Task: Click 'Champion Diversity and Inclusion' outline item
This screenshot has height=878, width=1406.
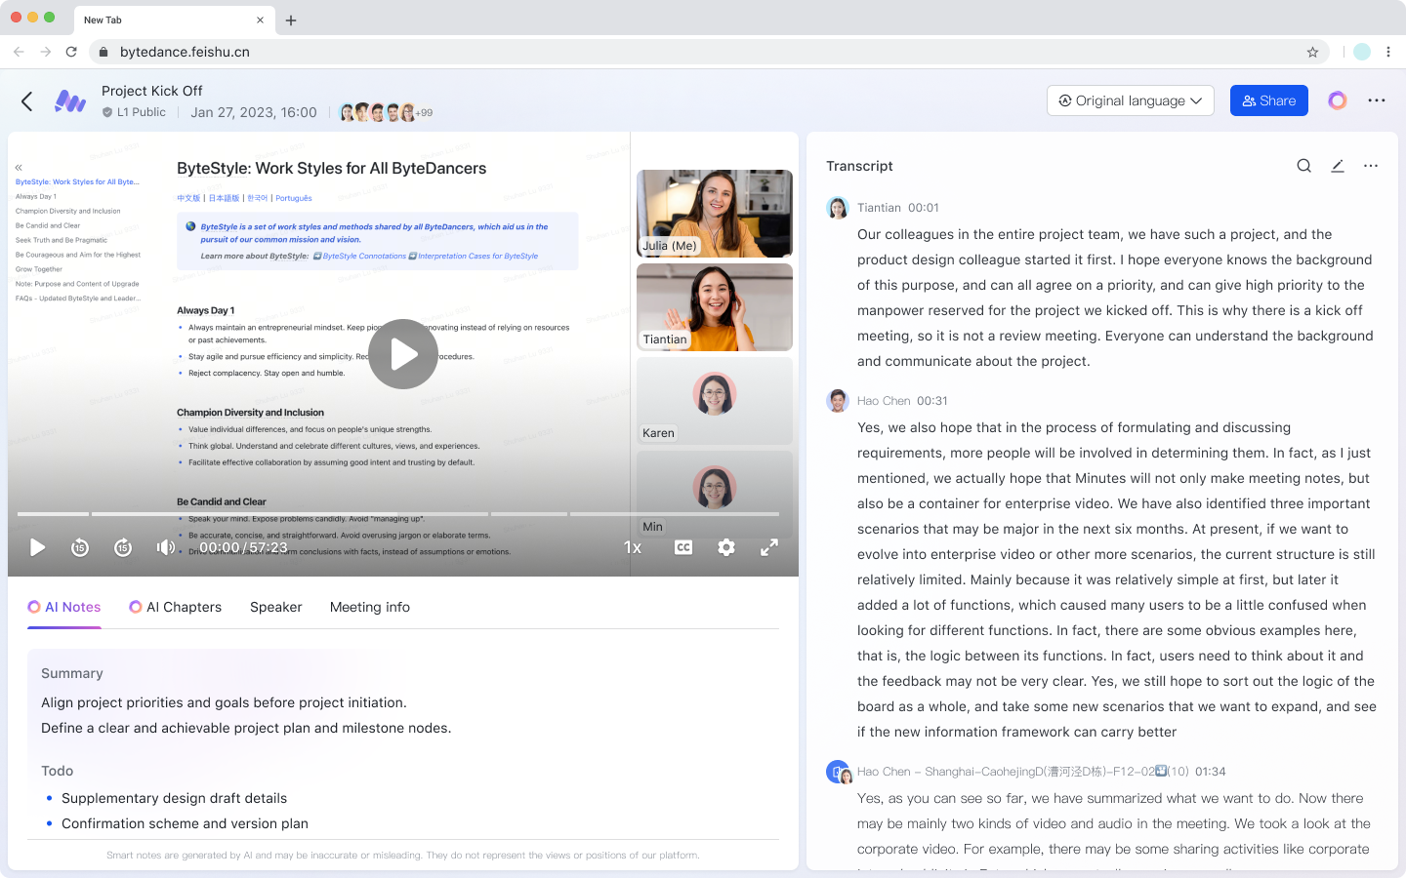Action: coord(68,211)
